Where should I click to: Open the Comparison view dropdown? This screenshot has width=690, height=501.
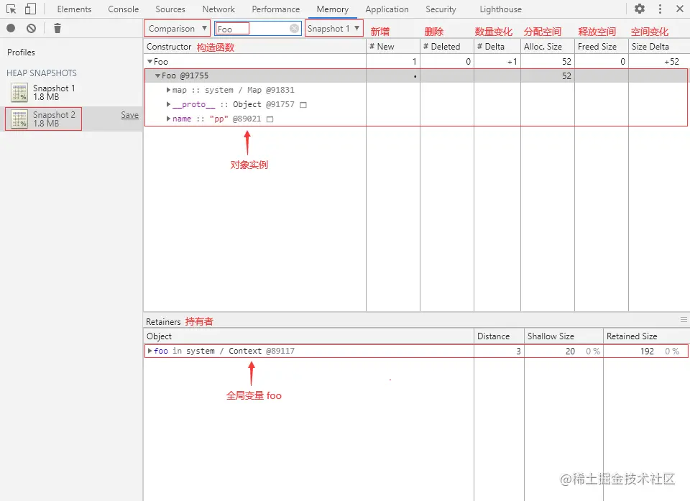[178, 29]
